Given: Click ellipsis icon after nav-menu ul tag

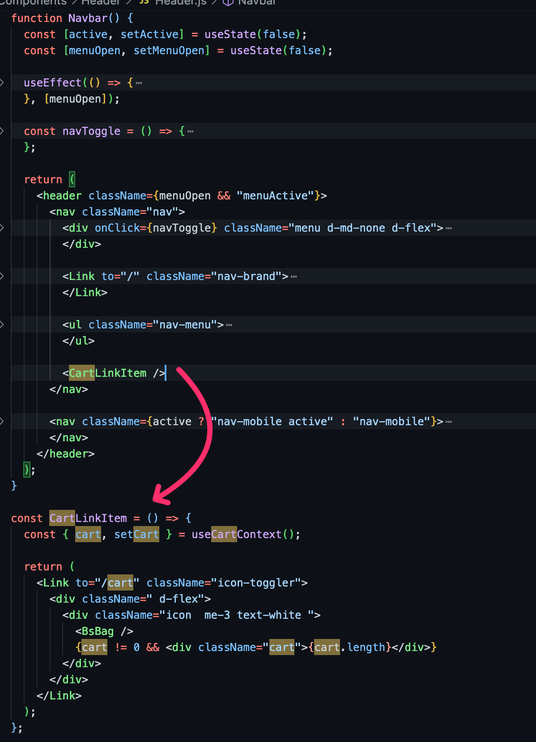Looking at the screenshot, I should (x=229, y=325).
